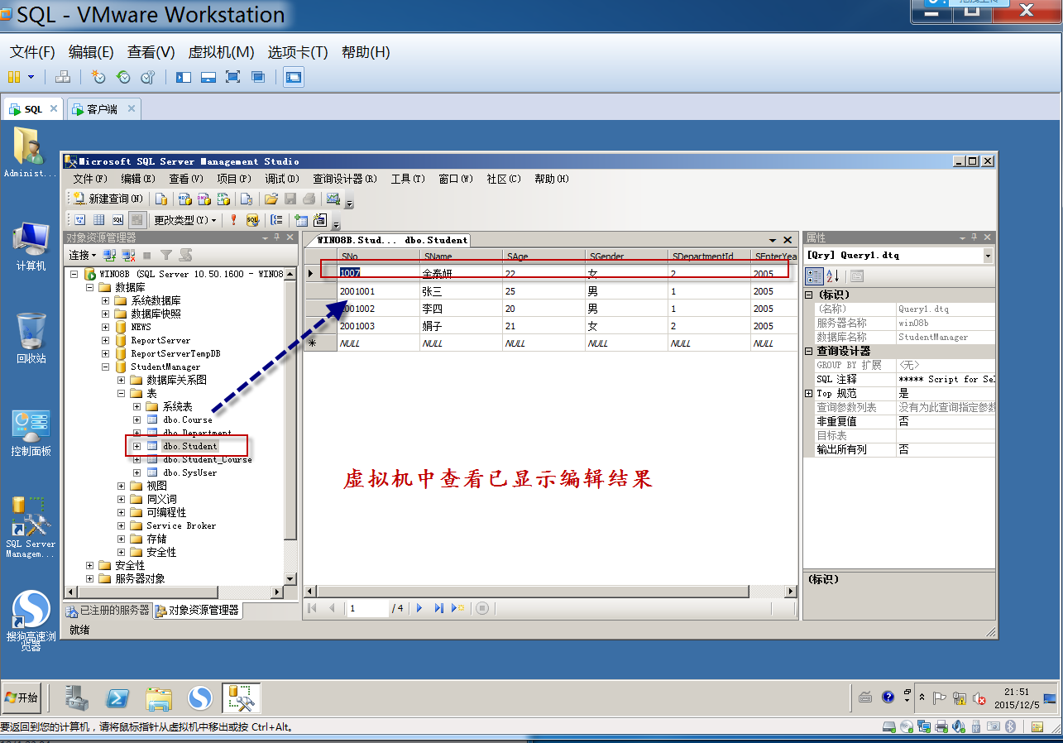Expand the dbo.Course table node

137,419
